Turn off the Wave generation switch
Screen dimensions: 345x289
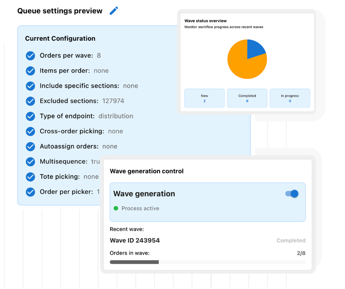292,194
